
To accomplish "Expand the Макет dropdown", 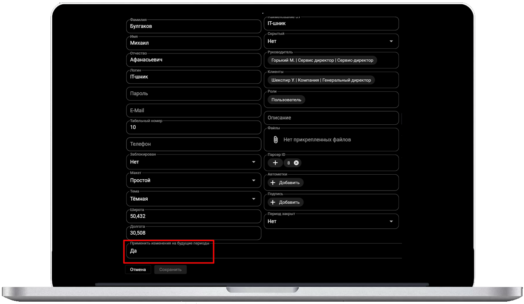I will pyautogui.click(x=254, y=180).
